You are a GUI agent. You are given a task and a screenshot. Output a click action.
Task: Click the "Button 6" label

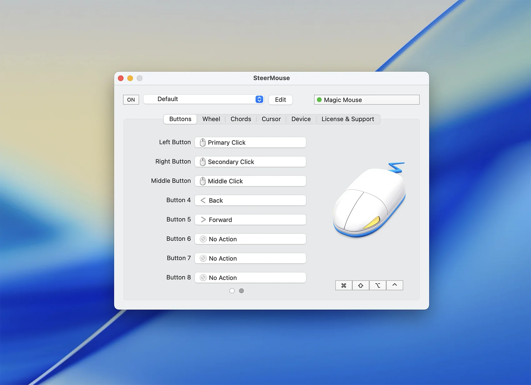(x=178, y=239)
